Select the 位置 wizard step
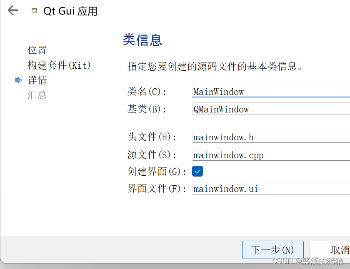 point(37,50)
